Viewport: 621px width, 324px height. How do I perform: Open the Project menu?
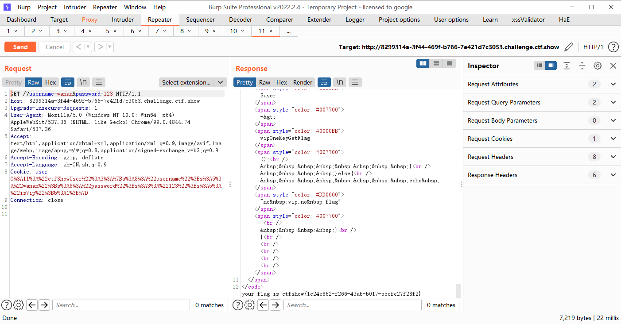click(x=47, y=7)
